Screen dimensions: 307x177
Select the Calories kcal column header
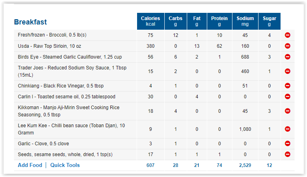151,21
